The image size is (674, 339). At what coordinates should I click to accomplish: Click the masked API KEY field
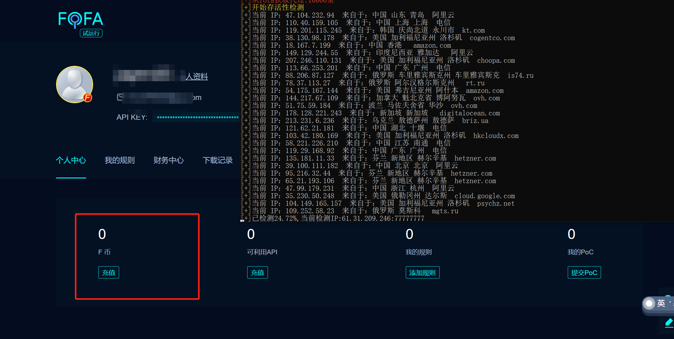pyautogui.click(x=197, y=118)
